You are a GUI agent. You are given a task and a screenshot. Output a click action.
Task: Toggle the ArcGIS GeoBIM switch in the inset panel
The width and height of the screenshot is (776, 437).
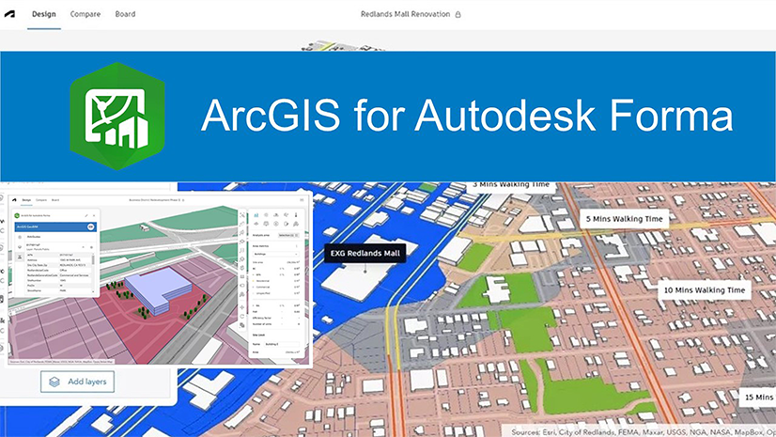click(x=90, y=226)
